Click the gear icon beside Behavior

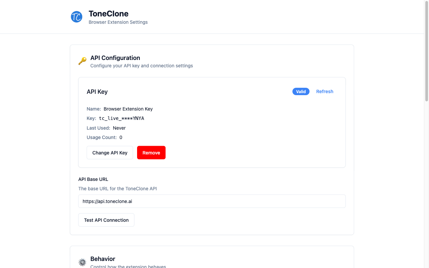coord(82,262)
